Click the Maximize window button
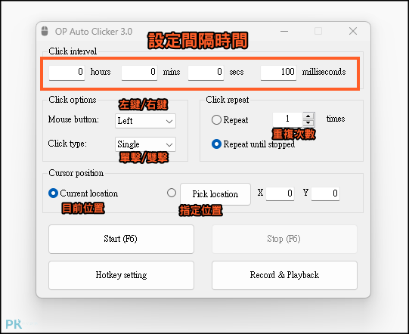Screen dimensions: 409x334 coord(318,31)
